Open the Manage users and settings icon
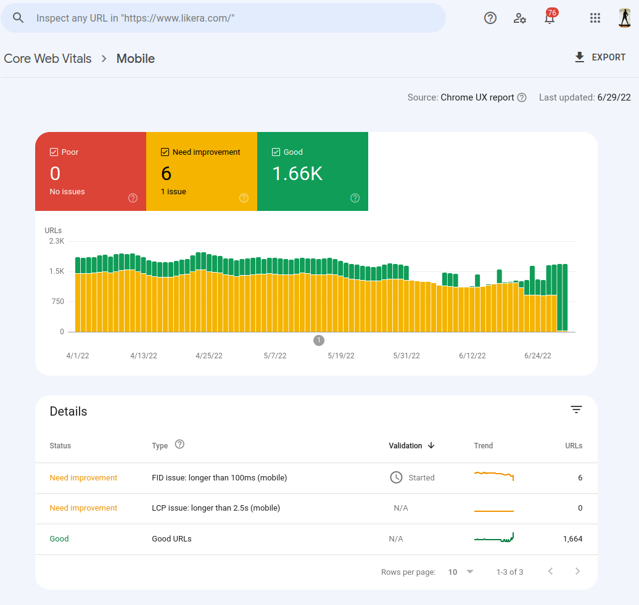This screenshot has width=639, height=605. [x=520, y=18]
